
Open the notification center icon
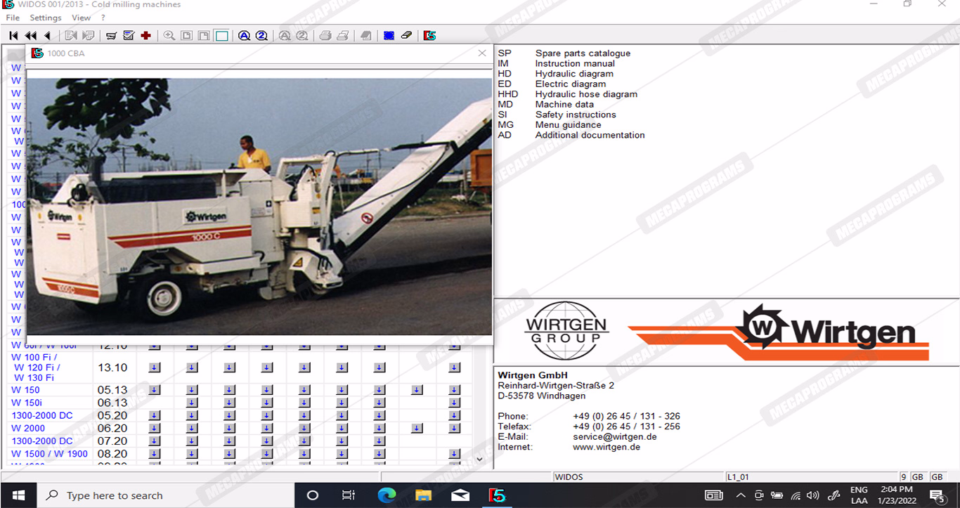[937, 495]
